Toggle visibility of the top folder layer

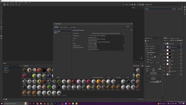tap(164, 44)
